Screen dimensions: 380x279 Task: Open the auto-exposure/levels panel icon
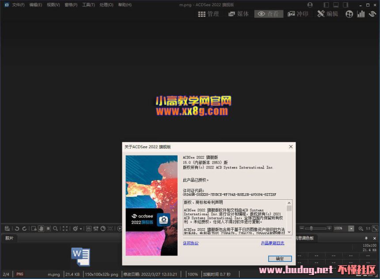pyautogui.click(x=89, y=228)
